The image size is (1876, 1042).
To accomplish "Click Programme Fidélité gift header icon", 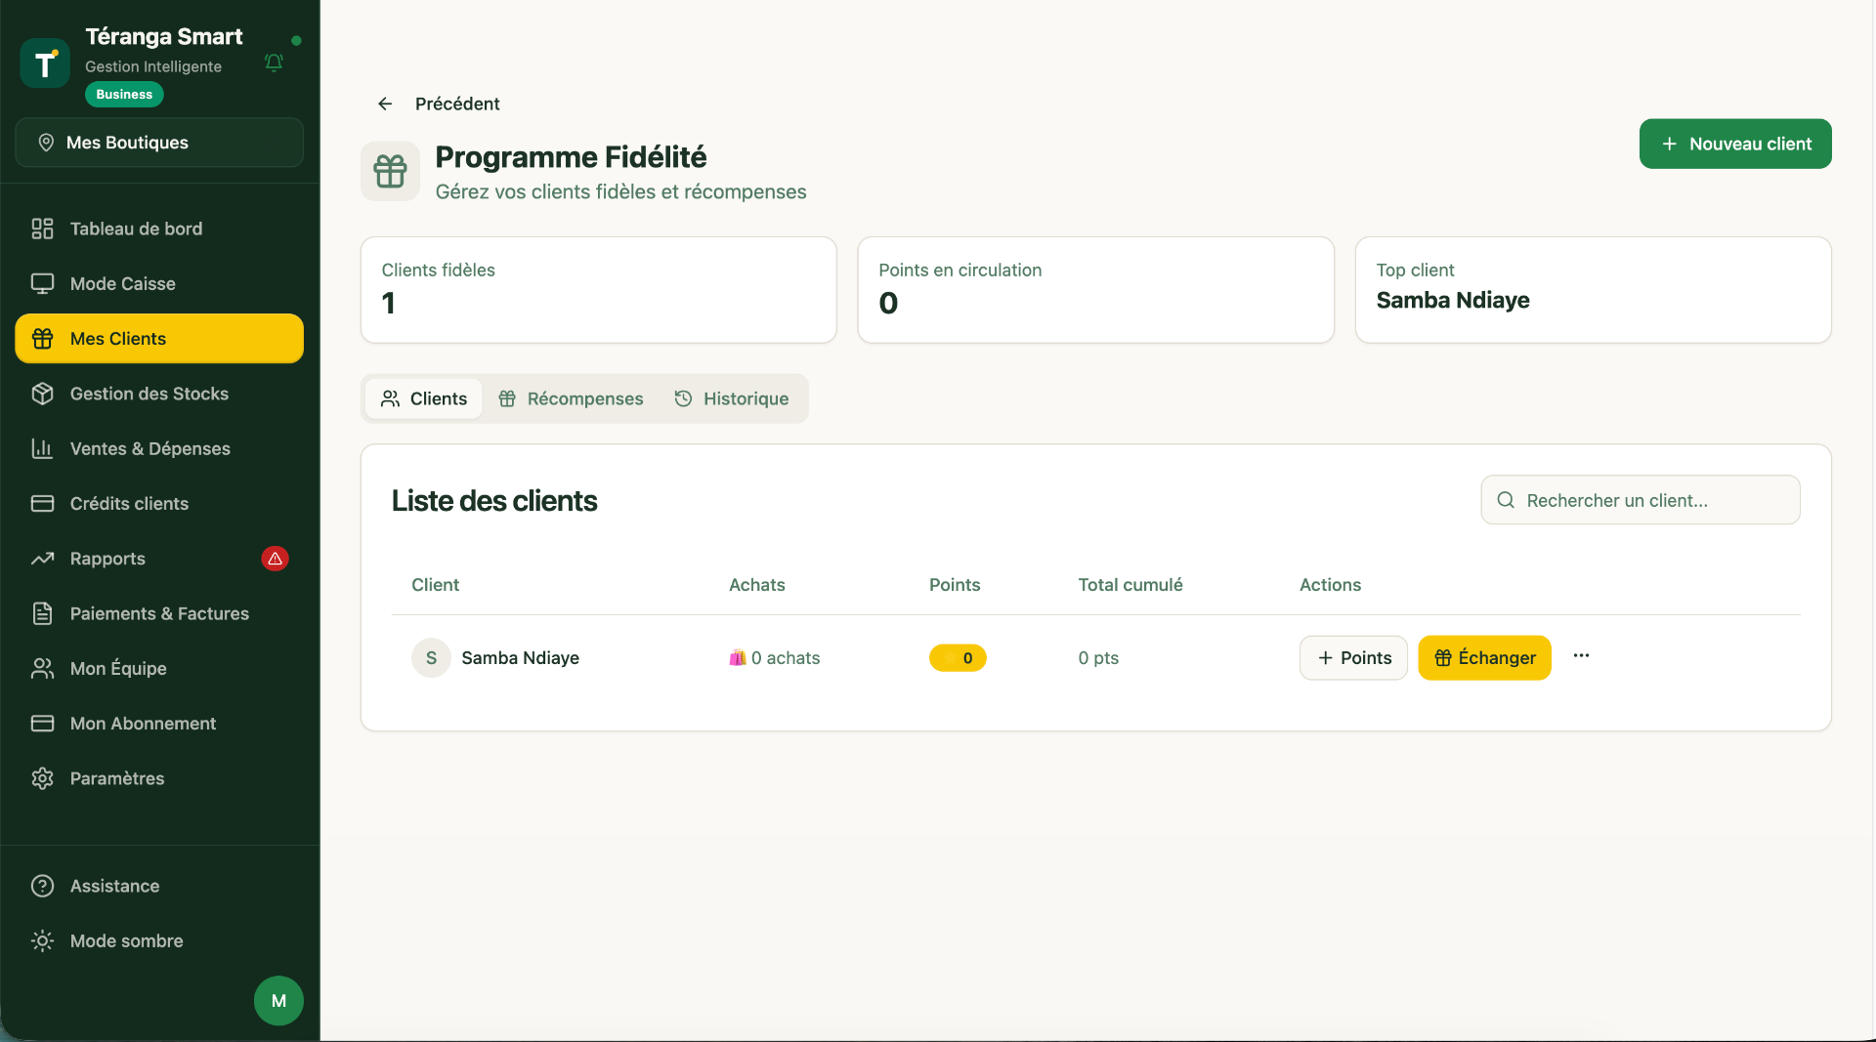I will [390, 171].
